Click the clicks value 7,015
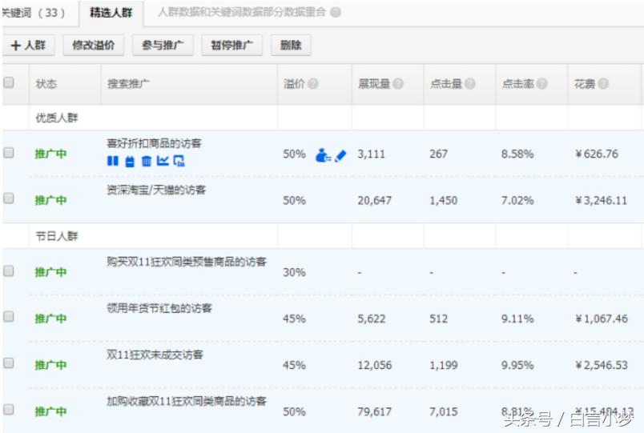The image size is (644, 433). point(444,411)
